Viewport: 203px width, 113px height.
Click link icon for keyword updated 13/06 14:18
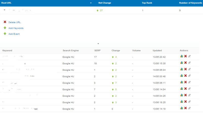point(189,108)
